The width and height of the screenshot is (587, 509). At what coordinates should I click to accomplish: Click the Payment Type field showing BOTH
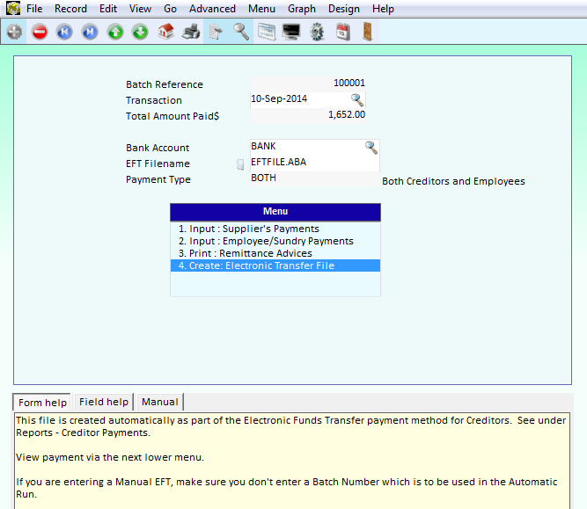coord(315,178)
